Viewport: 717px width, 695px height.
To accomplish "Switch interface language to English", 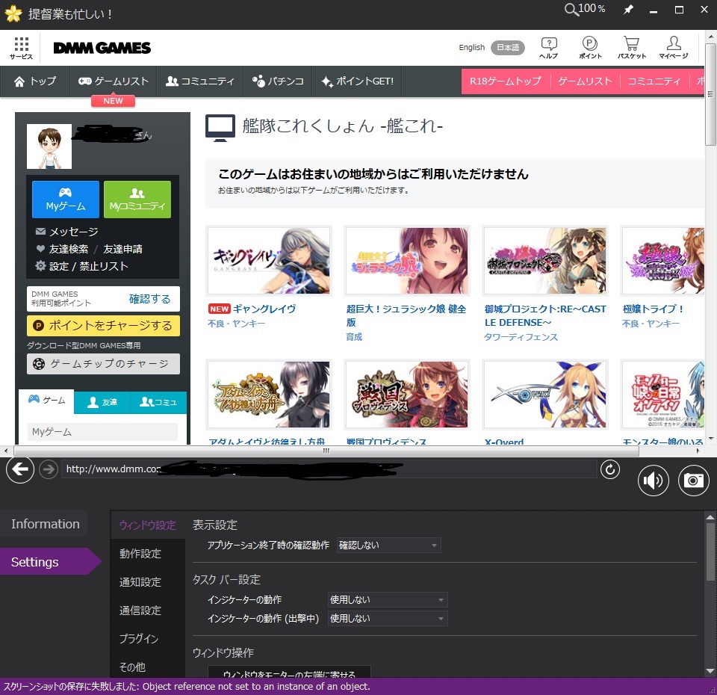I will (471, 47).
